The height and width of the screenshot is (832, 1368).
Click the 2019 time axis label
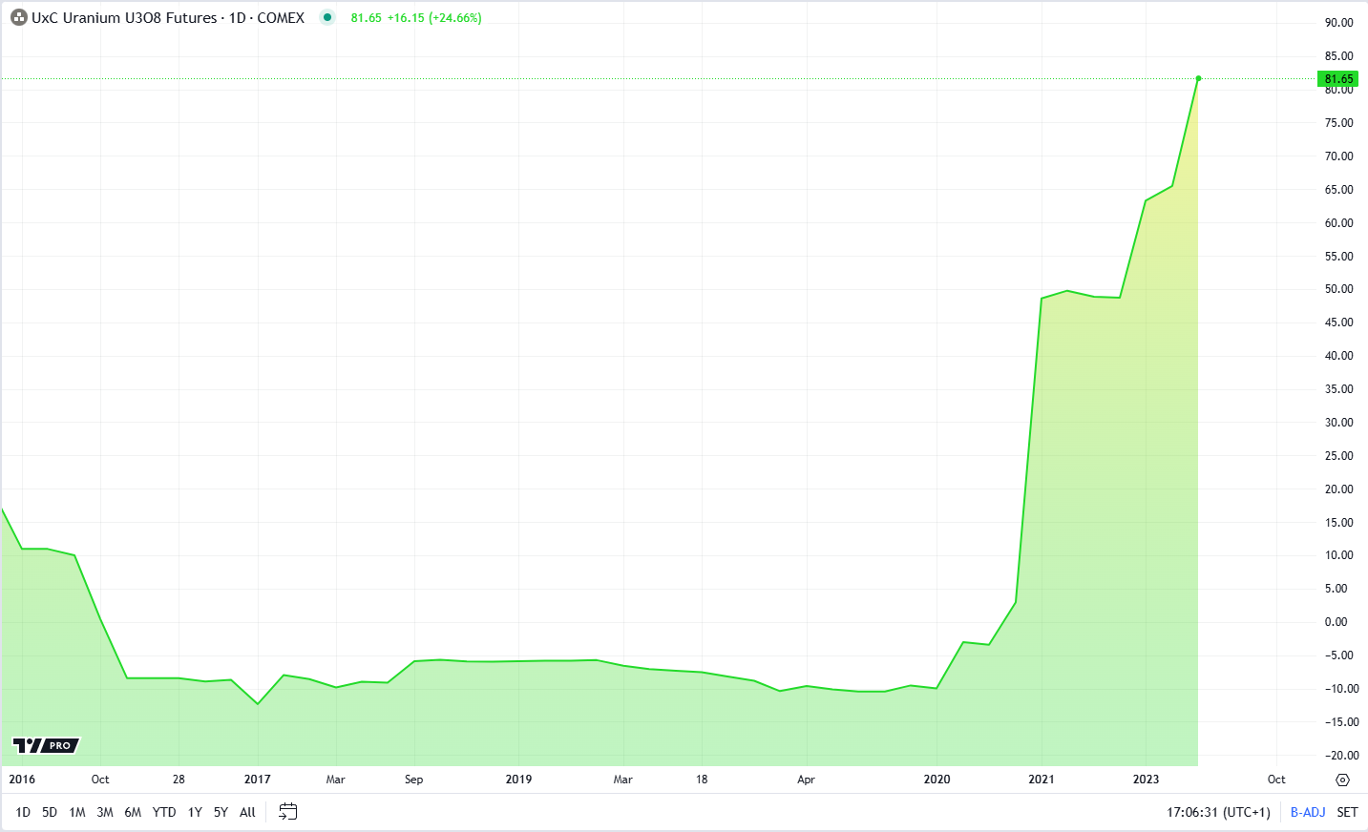coord(518,780)
